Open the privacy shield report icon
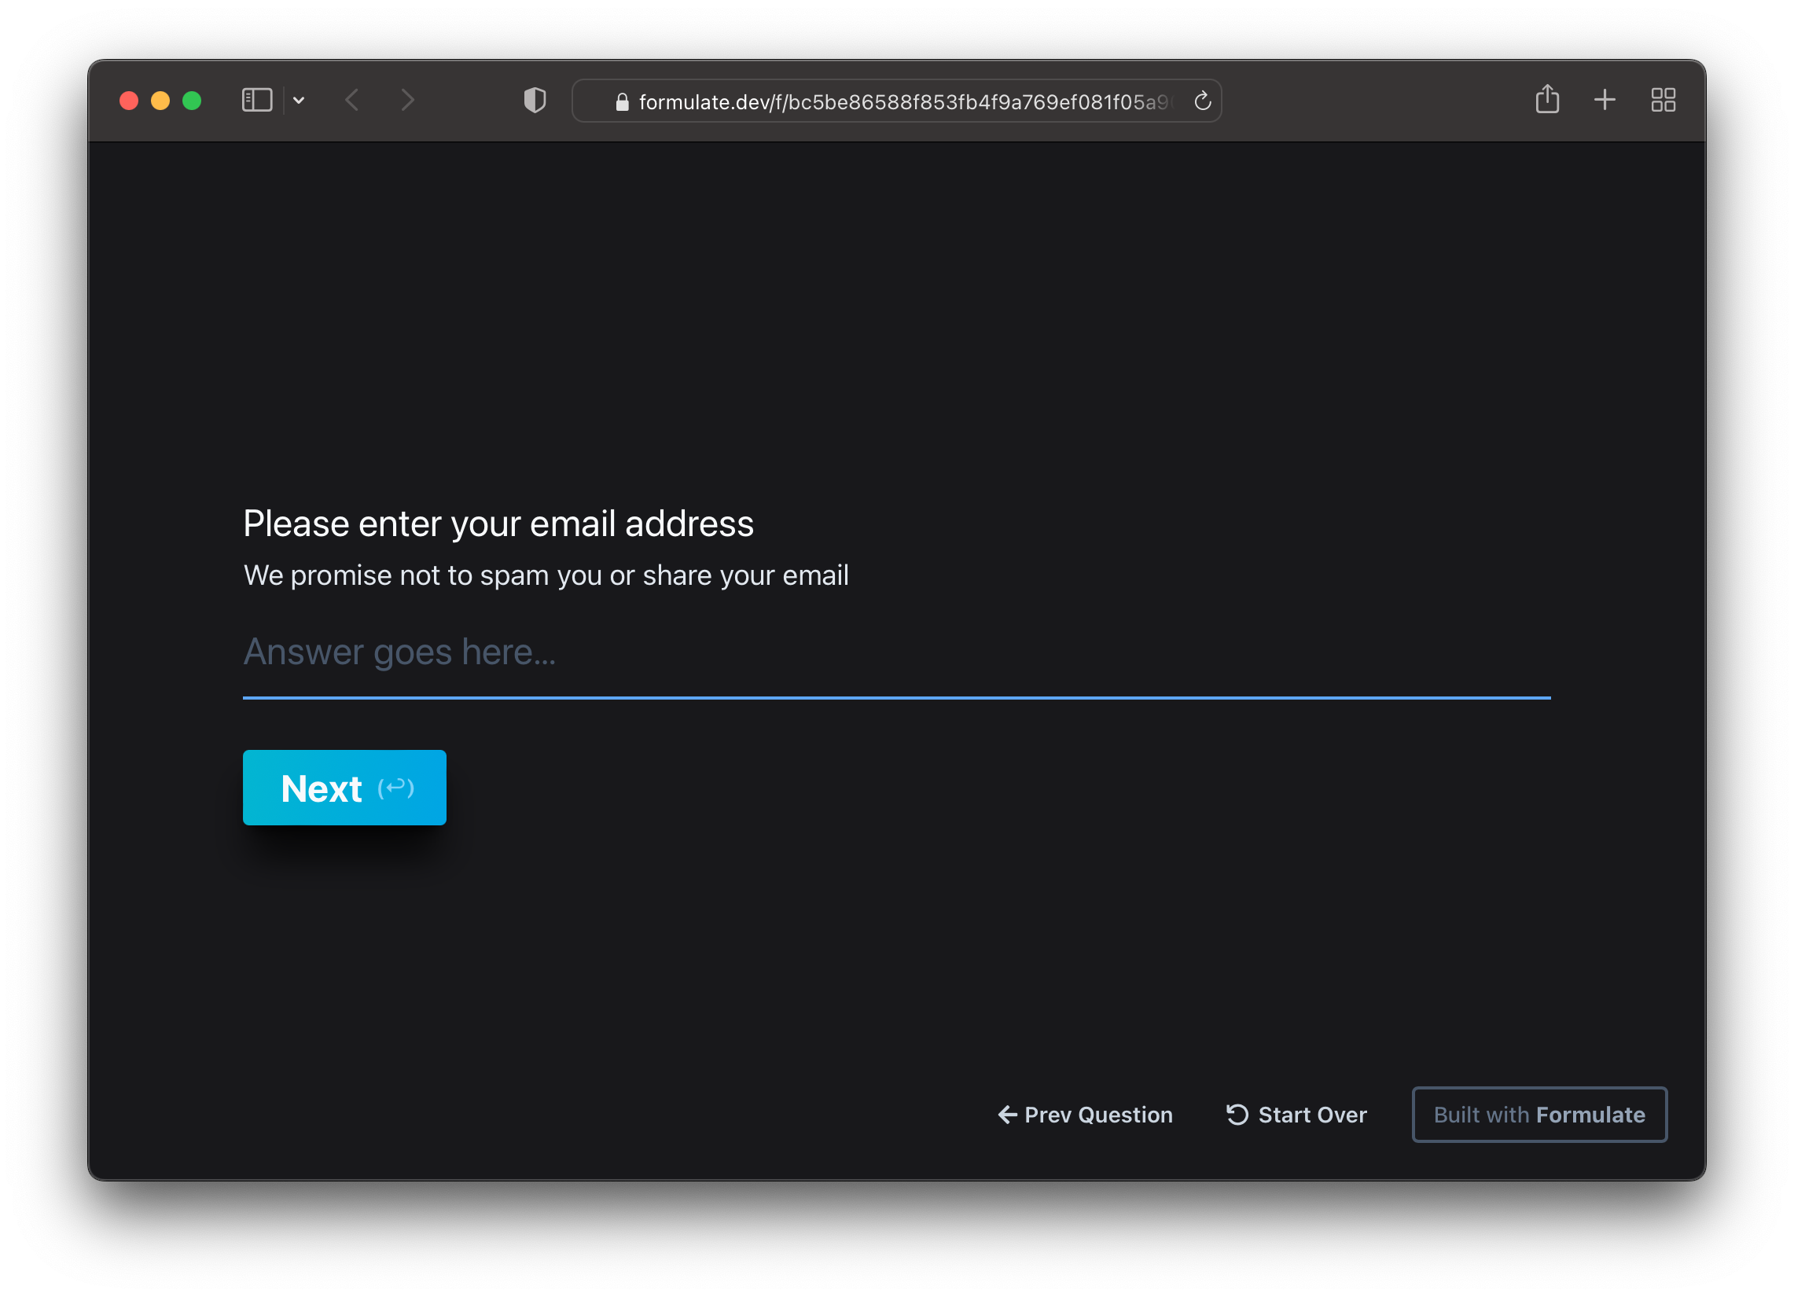Image resolution: width=1794 pixels, height=1297 pixels. click(x=535, y=101)
